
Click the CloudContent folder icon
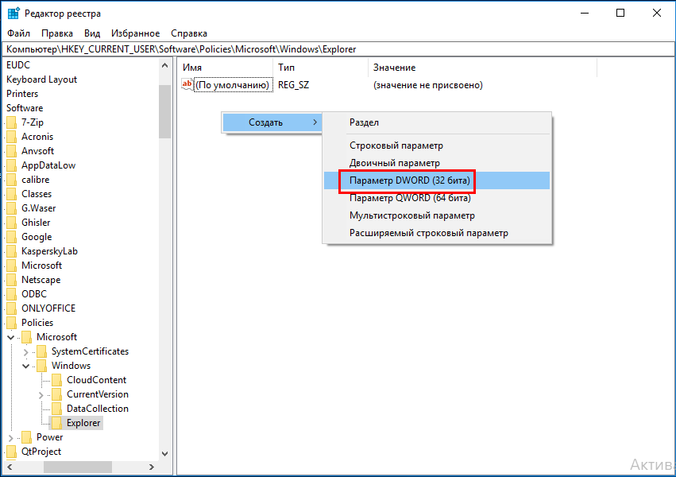[x=57, y=380]
